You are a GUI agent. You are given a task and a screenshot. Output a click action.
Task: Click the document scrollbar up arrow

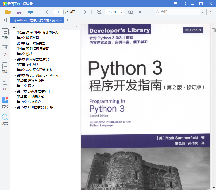click(x=214, y=26)
